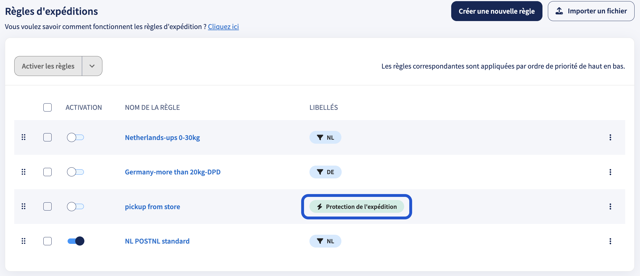Image resolution: width=640 pixels, height=276 pixels.
Task: Click the DE filter label
Action: pos(325,172)
